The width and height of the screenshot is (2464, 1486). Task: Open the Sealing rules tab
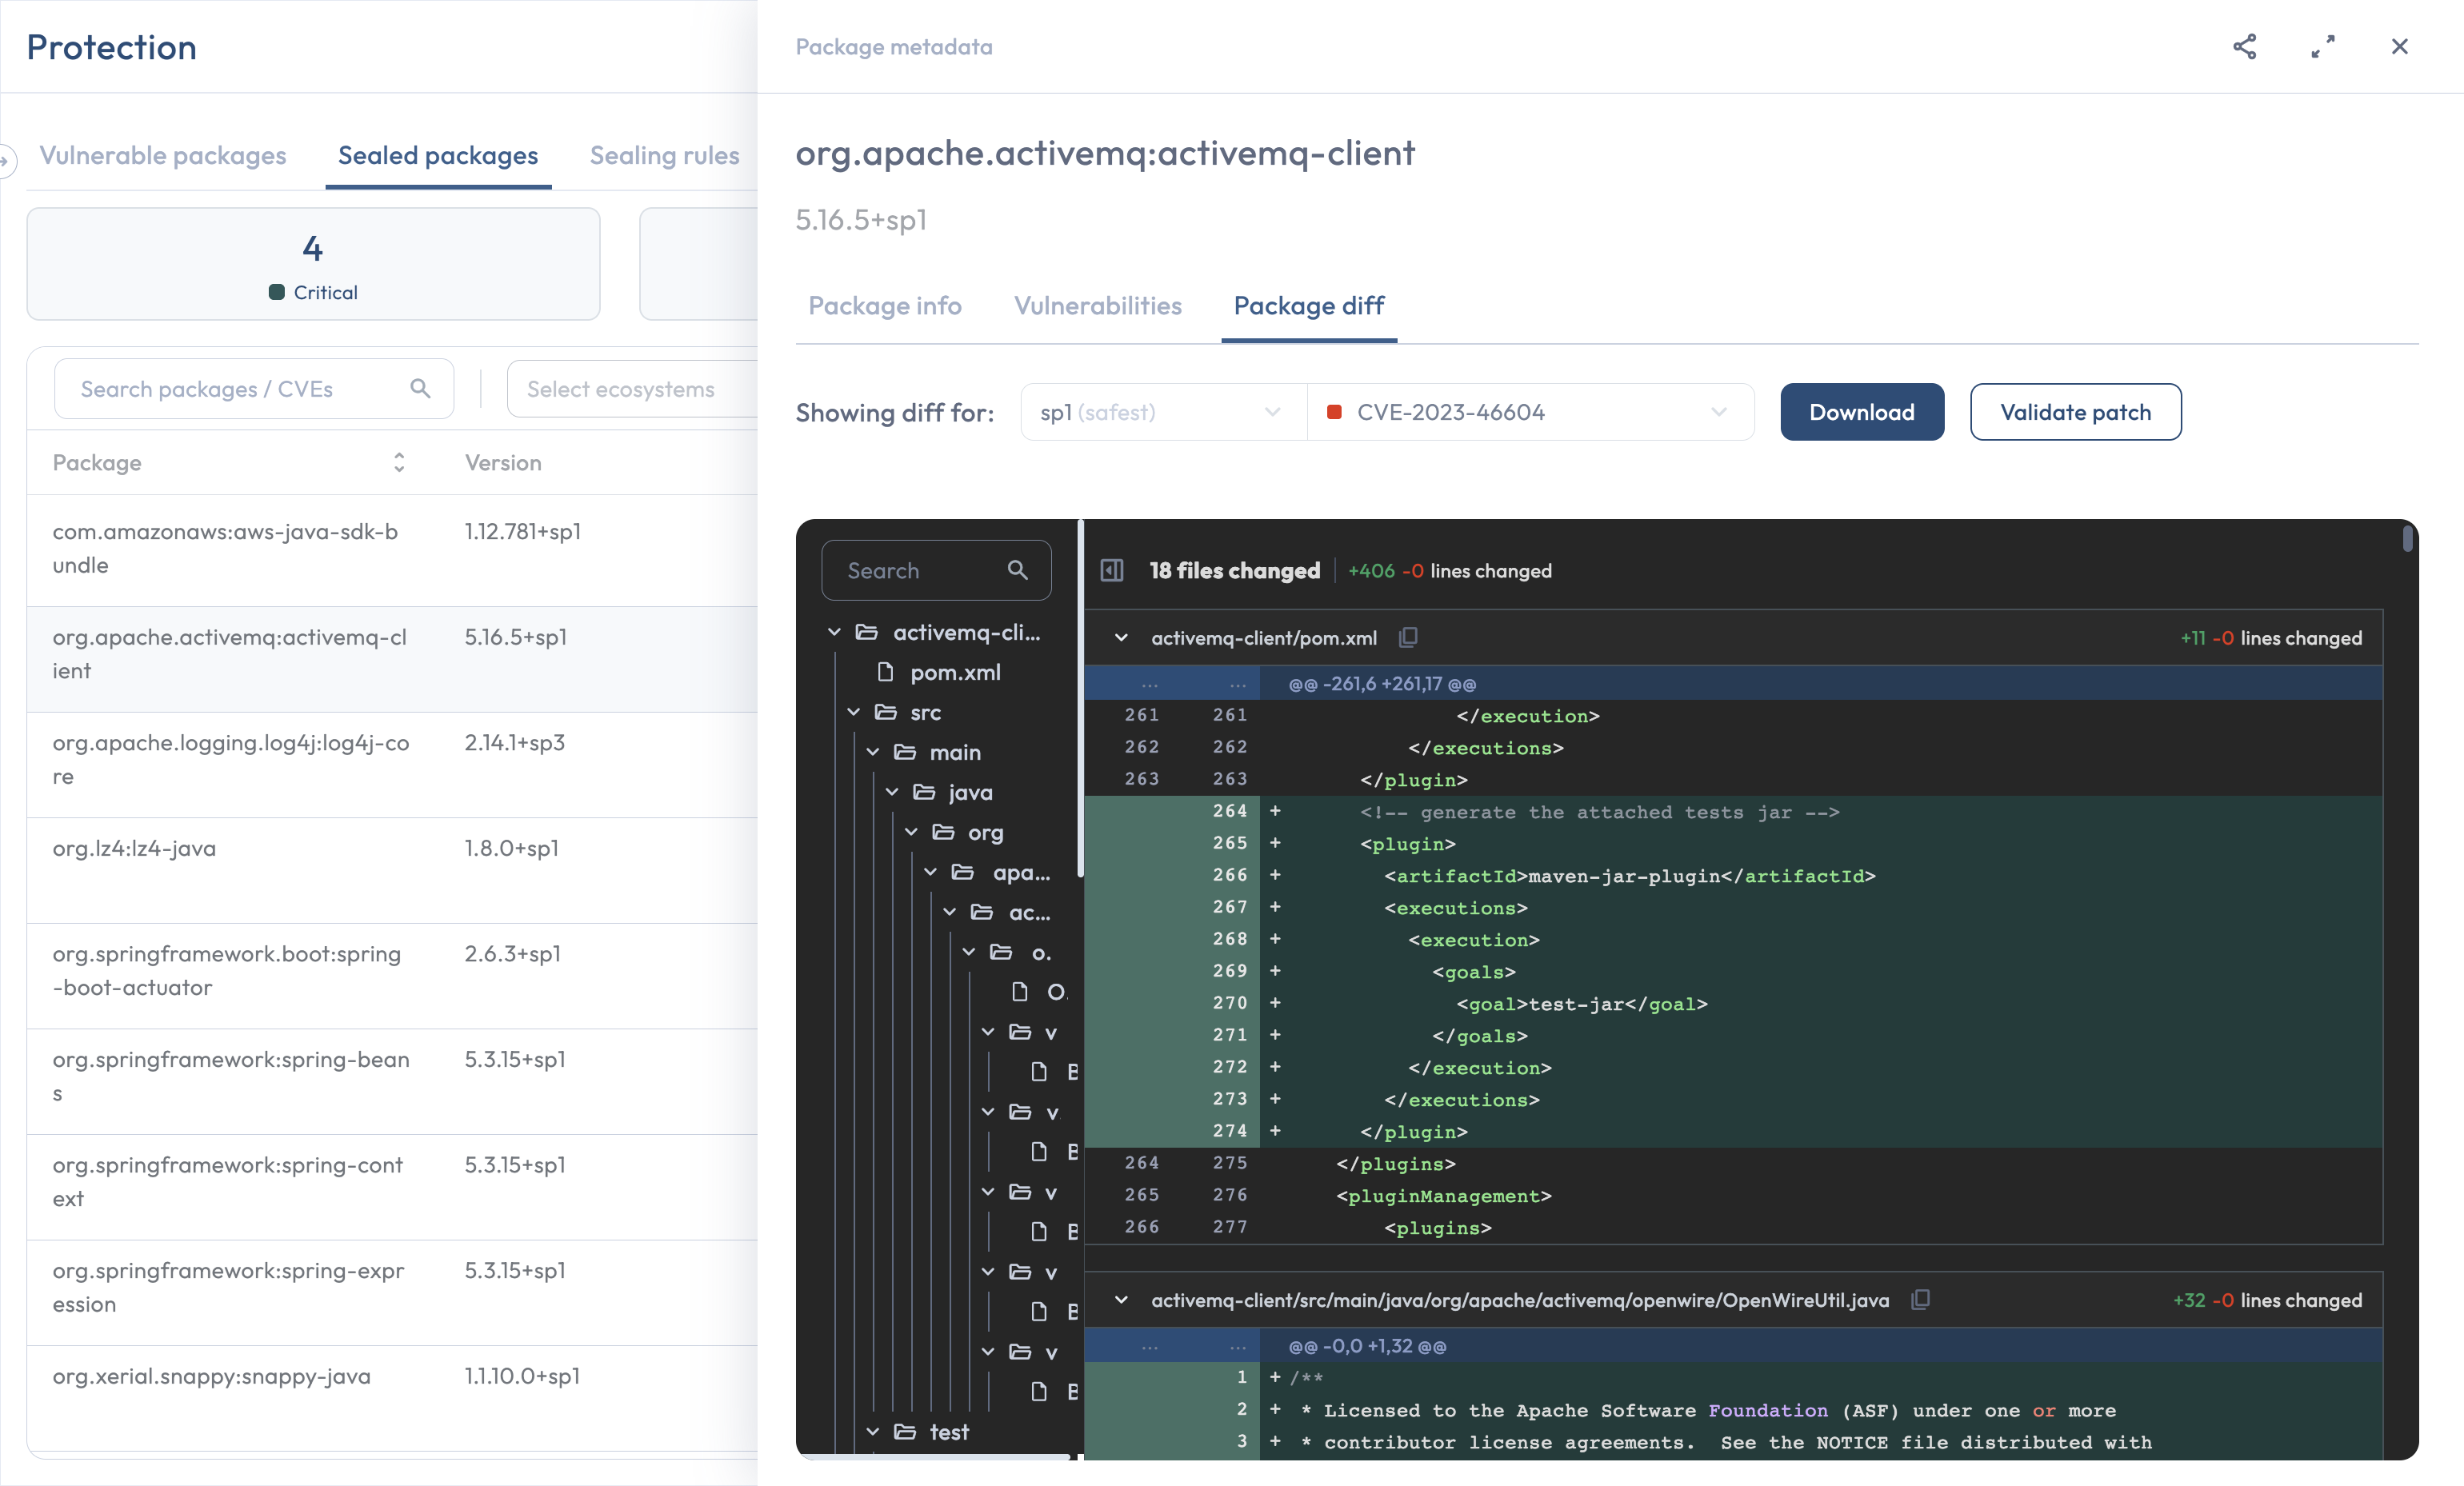664,156
